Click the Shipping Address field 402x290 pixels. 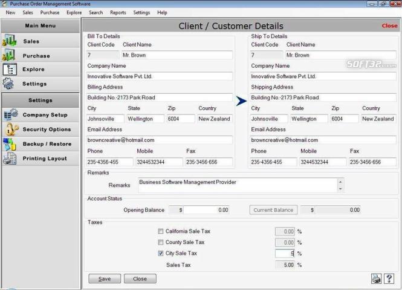pyautogui.click(x=323, y=97)
